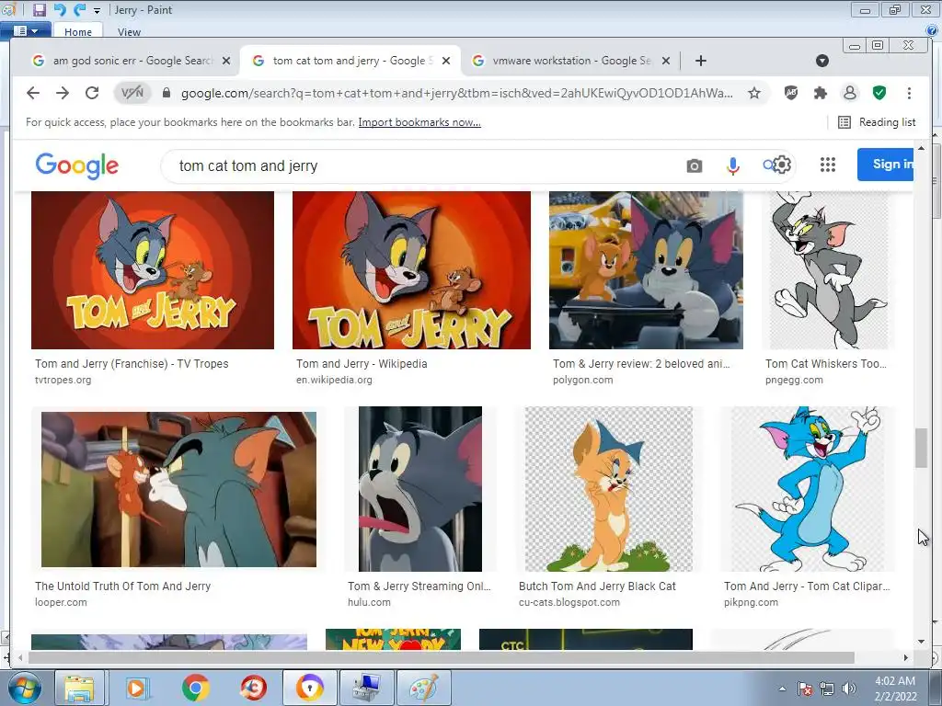The width and height of the screenshot is (942, 706).
Task: Open the browser three-dot menu
Action: [909, 93]
